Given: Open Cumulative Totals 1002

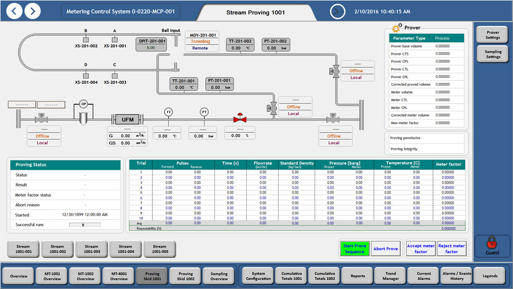Looking at the screenshot, I should pos(325,276).
